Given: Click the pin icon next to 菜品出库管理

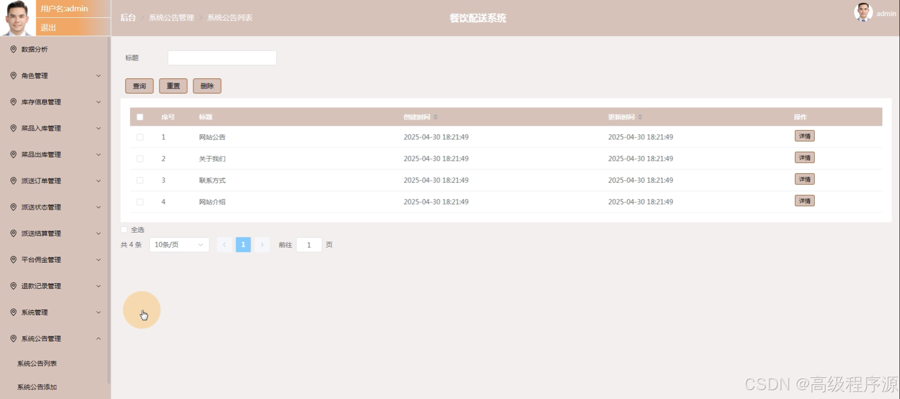Looking at the screenshot, I should tap(13, 154).
